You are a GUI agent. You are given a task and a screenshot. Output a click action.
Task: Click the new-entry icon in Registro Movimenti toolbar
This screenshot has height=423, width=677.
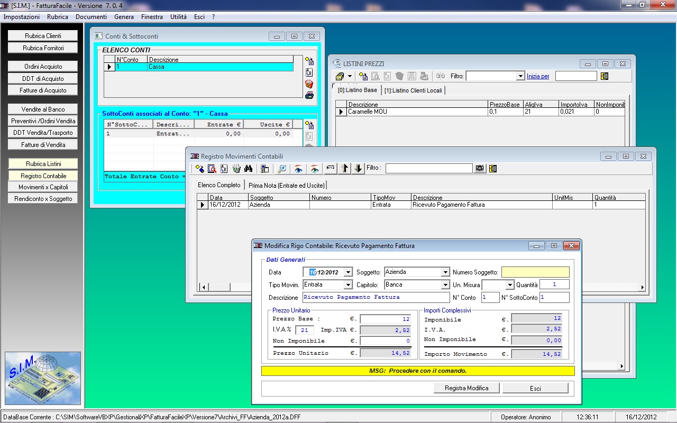[199, 169]
